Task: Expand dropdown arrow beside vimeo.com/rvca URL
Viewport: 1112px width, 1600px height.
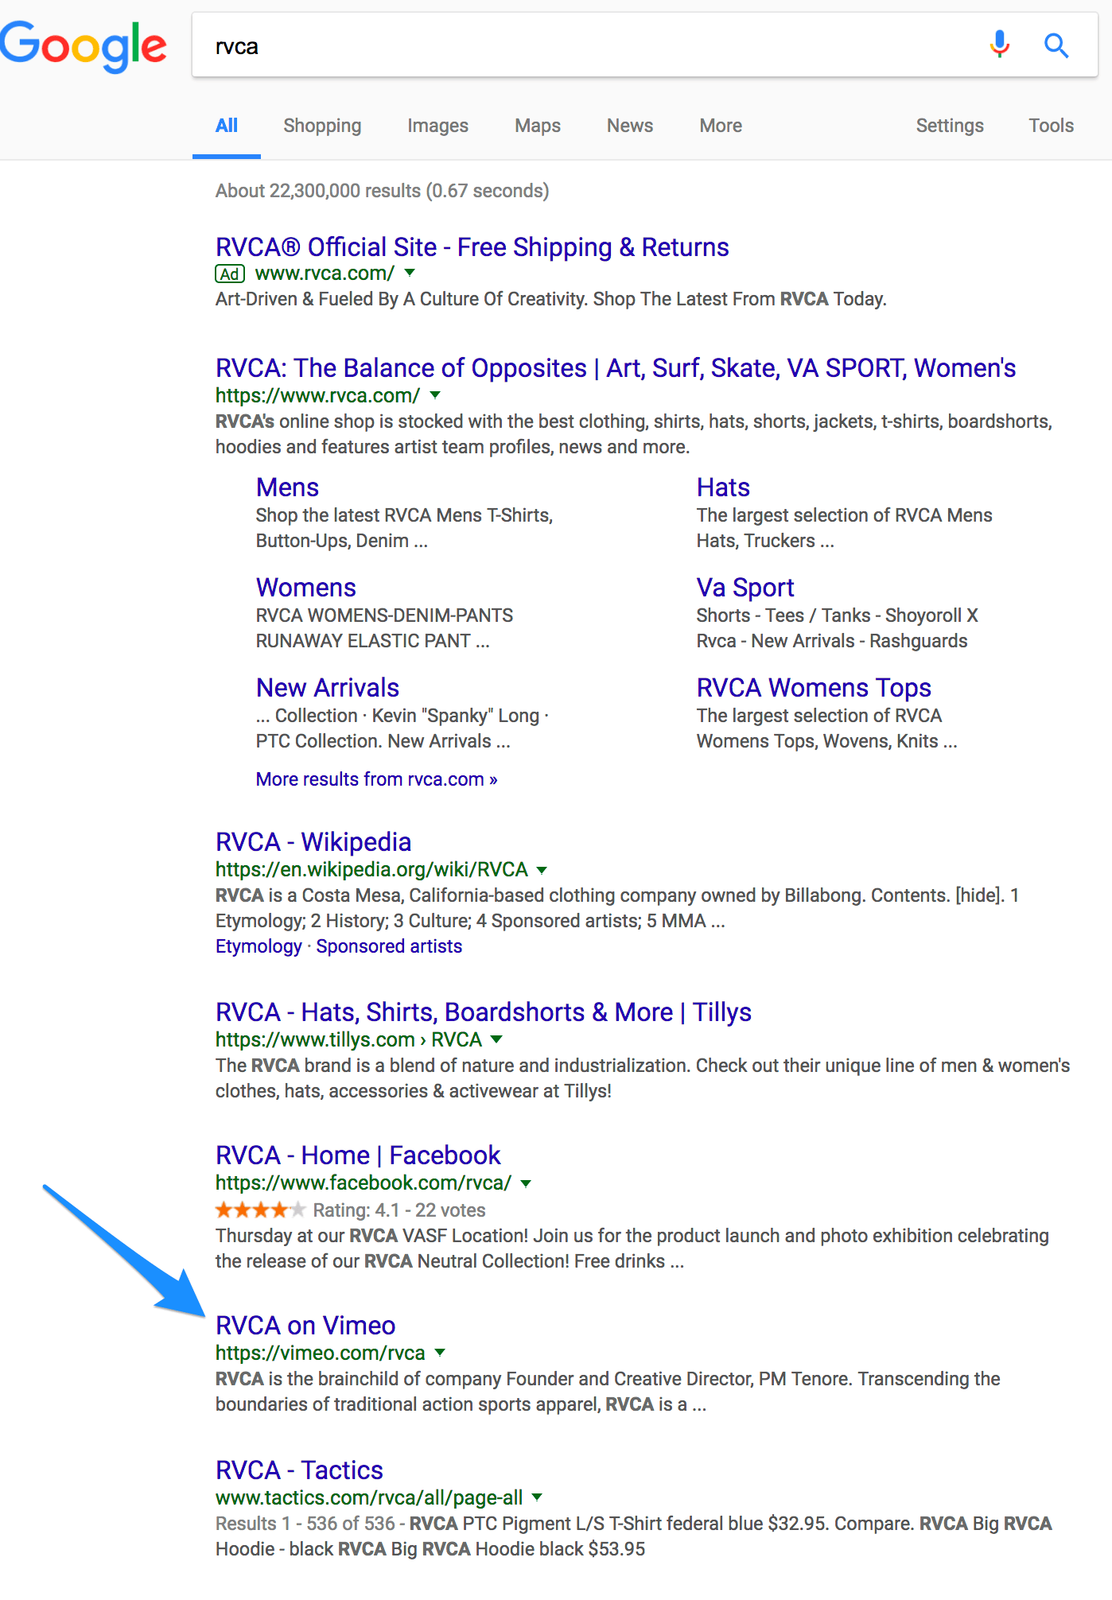Action: (x=440, y=1353)
